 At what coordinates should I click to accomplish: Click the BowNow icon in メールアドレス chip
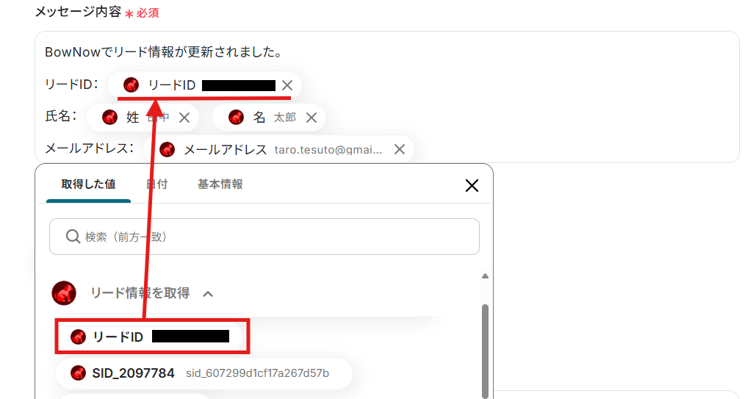coord(167,149)
